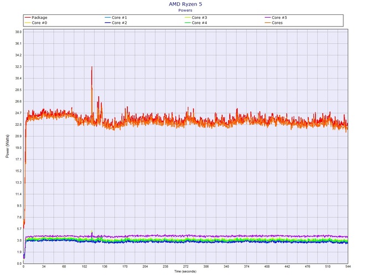
Task: Click the 272 x-axis tick label
Action: point(185,266)
